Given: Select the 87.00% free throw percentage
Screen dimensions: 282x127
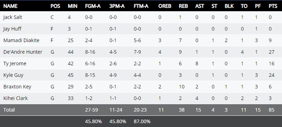Looking at the screenshot, I should [142, 122].
